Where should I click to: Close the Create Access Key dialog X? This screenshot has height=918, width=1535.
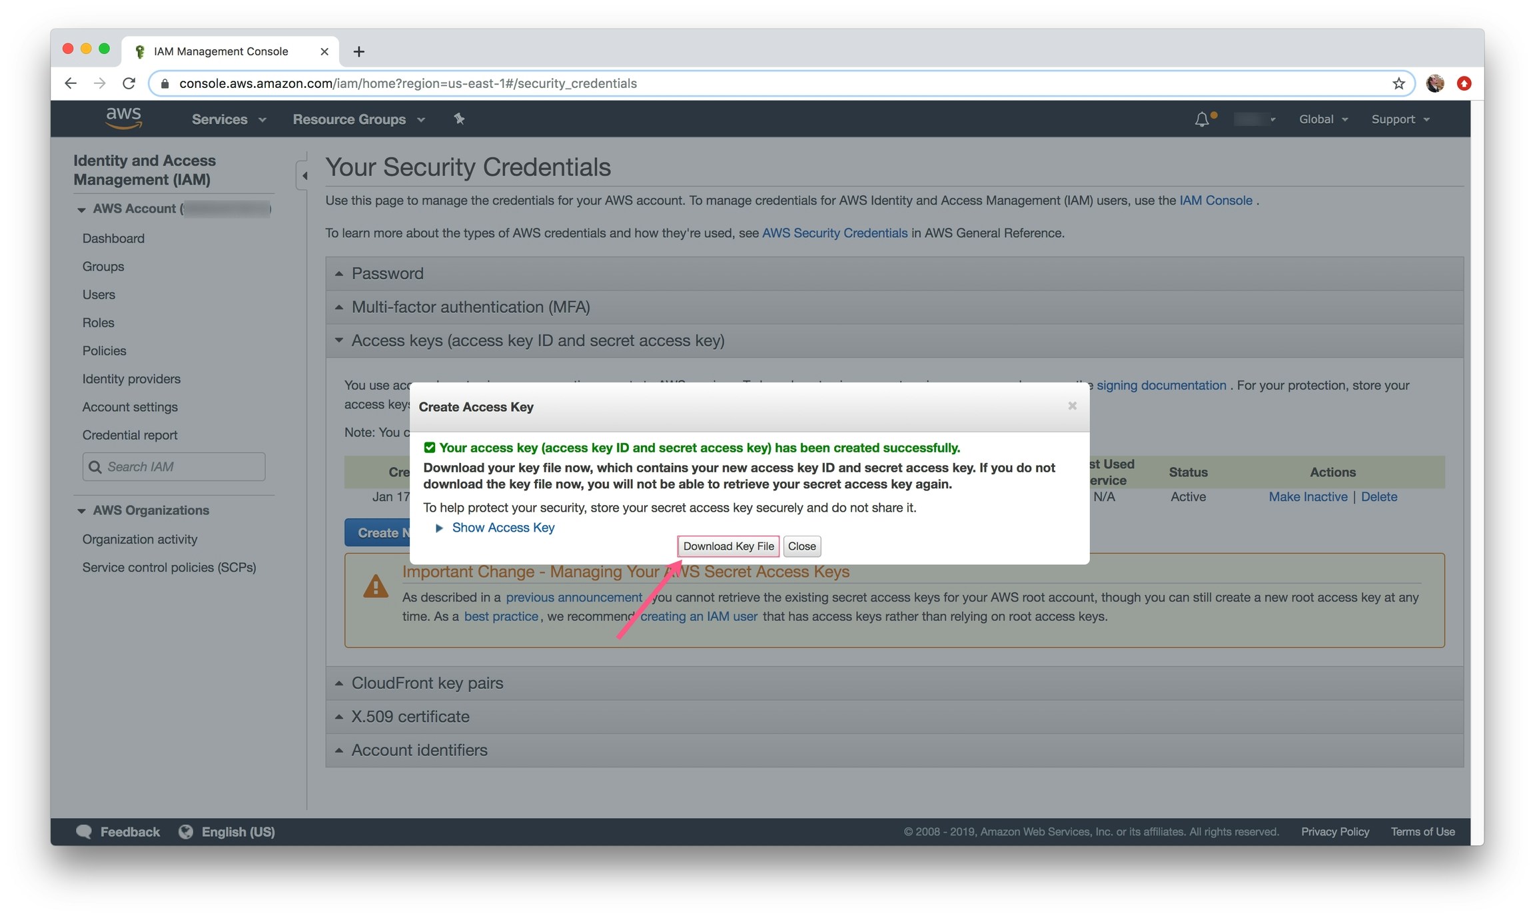tap(1072, 406)
